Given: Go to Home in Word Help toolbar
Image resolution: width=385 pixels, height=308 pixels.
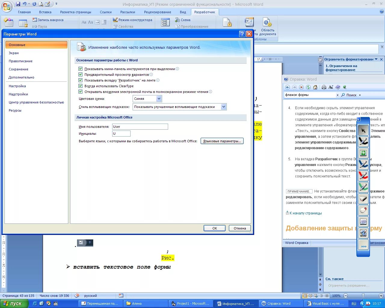Looking at the screenshot, I should (x=315, y=87).
